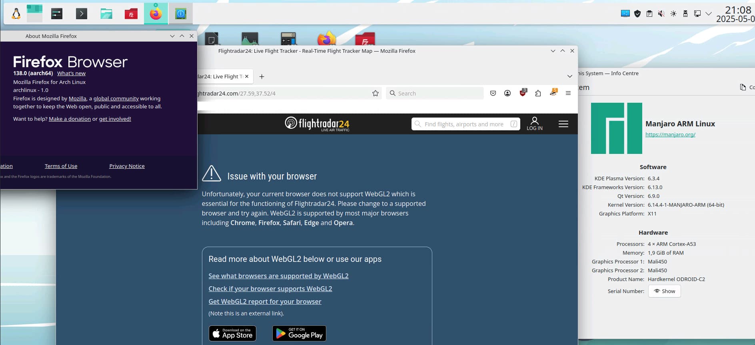Open the uBlock Origin extension icon

(x=523, y=93)
